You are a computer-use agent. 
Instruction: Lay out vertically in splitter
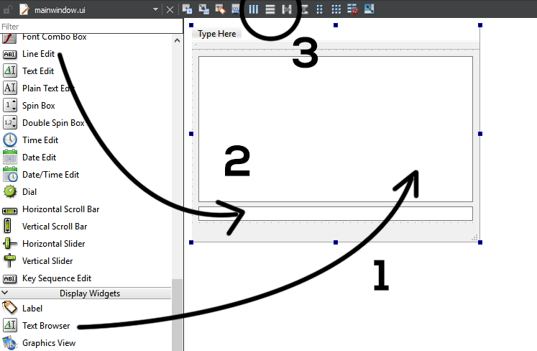[x=304, y=9]
